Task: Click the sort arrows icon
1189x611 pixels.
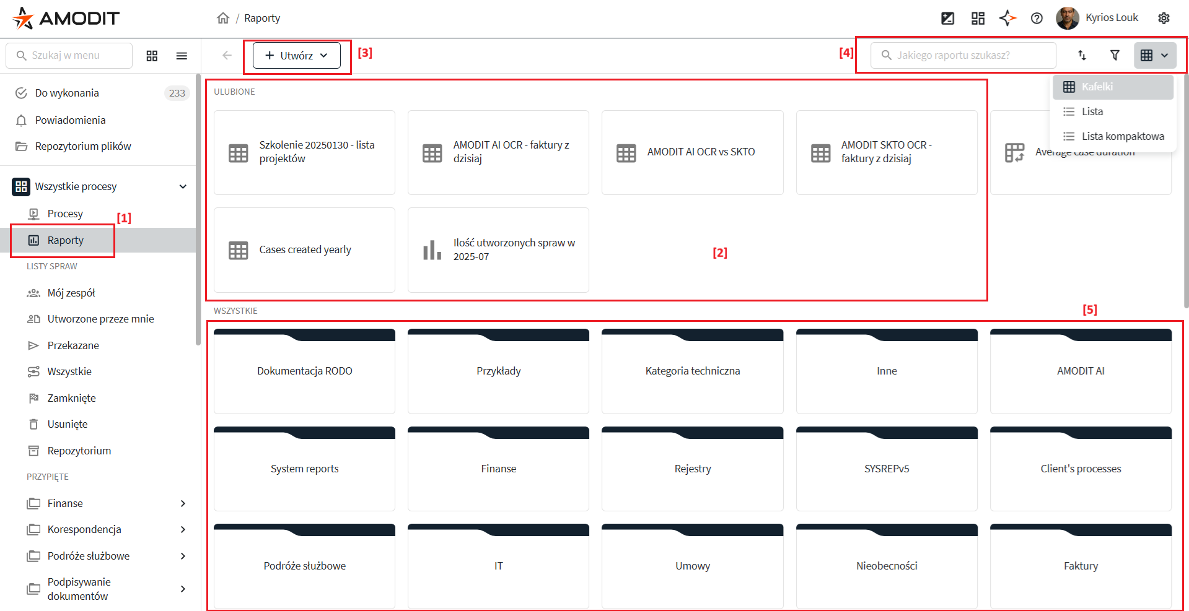Action: click(1082, 55)
